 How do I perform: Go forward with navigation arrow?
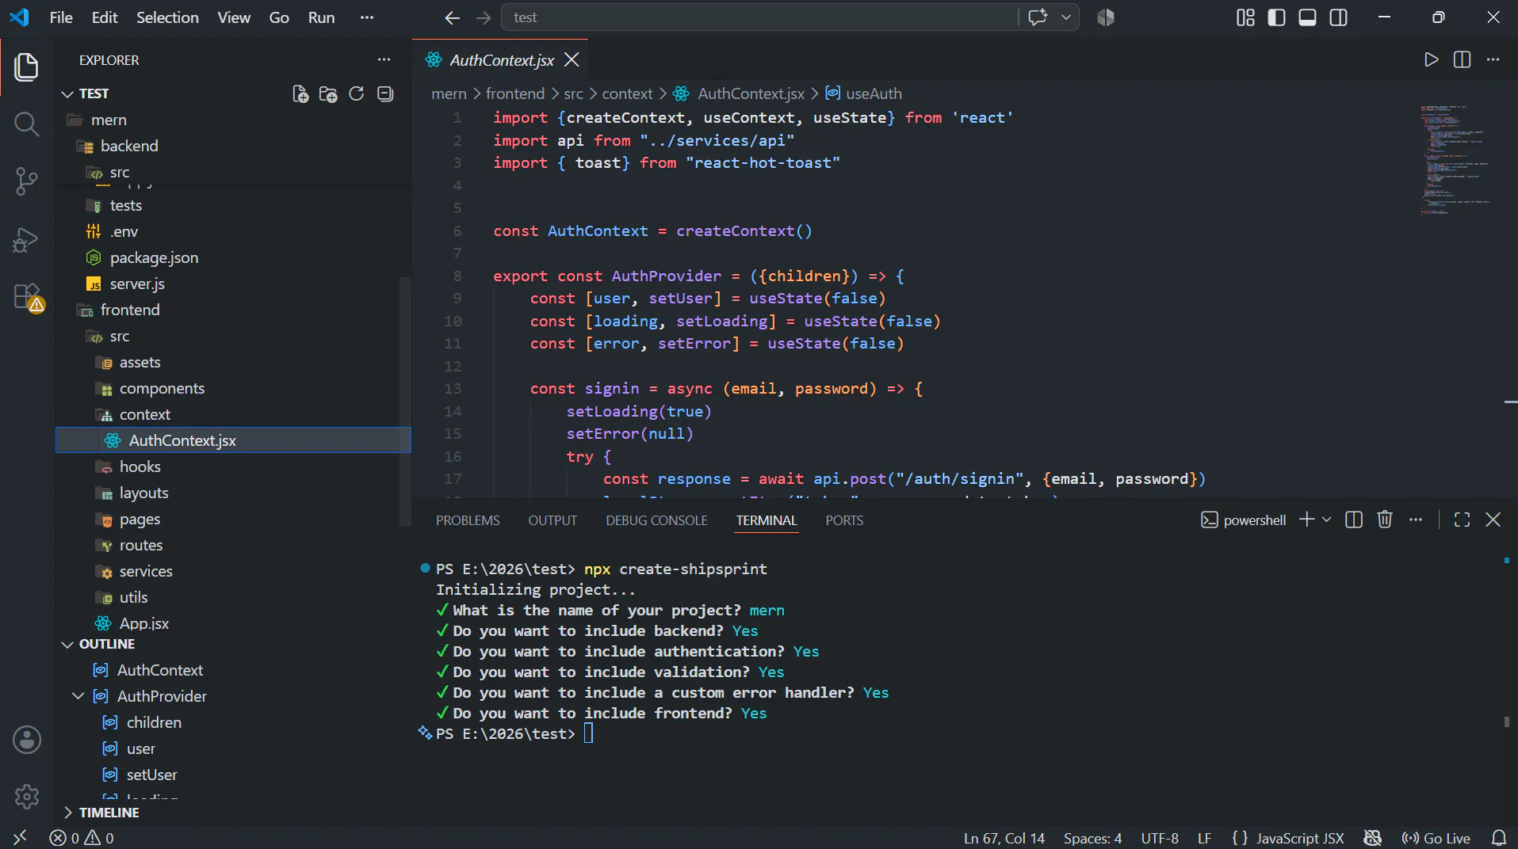click(484, 17)
